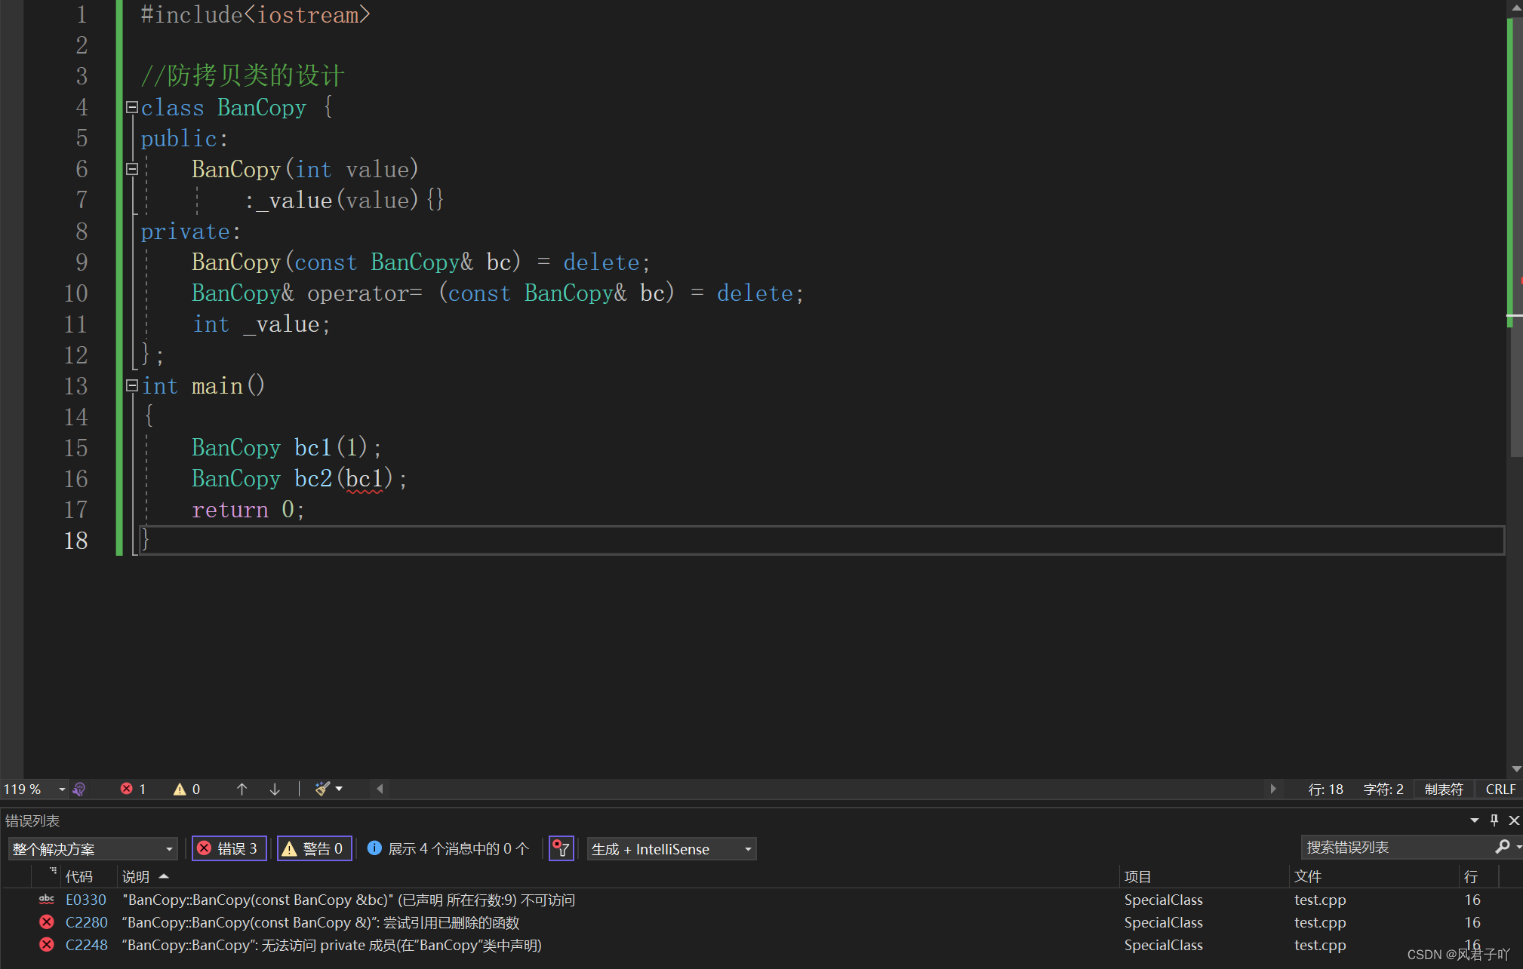Viewport: 1523px width, 969px height.
Task: Expand the '整个解决方案' scope dropdown
Action: pos(165,847)
